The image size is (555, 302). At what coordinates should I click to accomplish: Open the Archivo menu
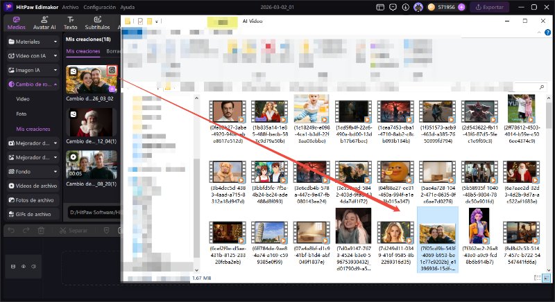pyautogui.click(x=70, y=7)
